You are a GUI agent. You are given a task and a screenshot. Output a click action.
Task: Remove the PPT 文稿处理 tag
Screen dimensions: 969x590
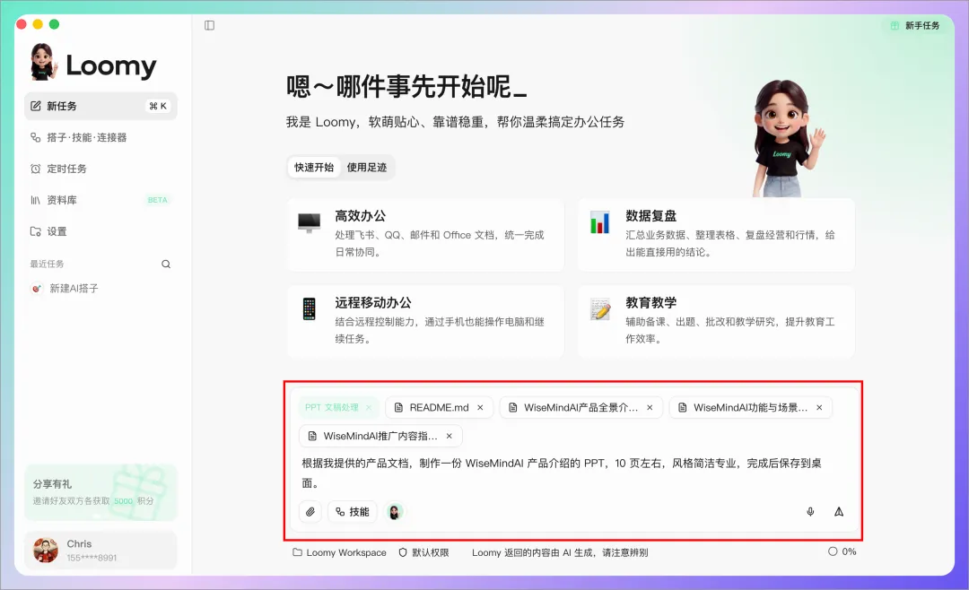click(x=369, y=408)
